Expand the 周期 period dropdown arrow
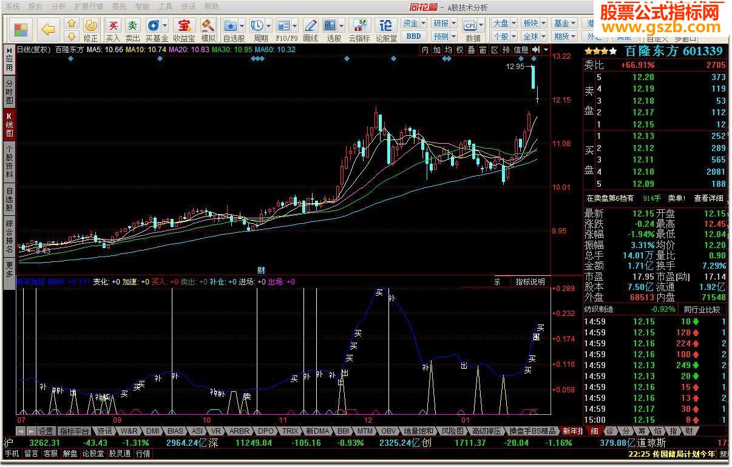 tap(268, 25)
